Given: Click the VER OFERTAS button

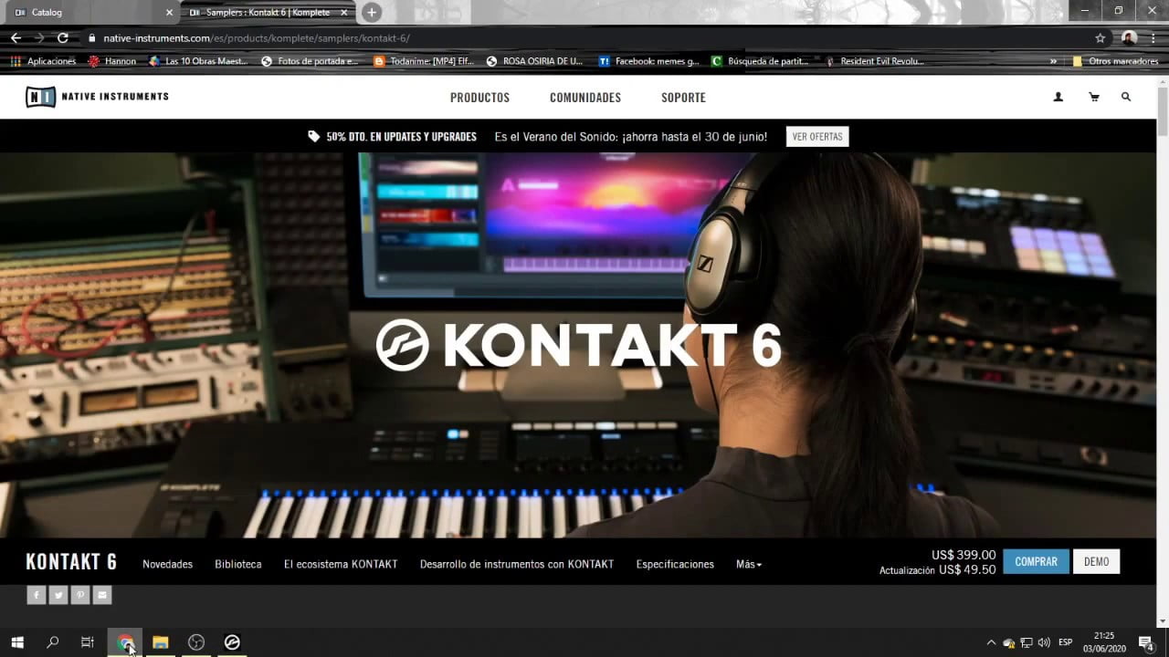Looking at the screenshot, I should 817,137.
